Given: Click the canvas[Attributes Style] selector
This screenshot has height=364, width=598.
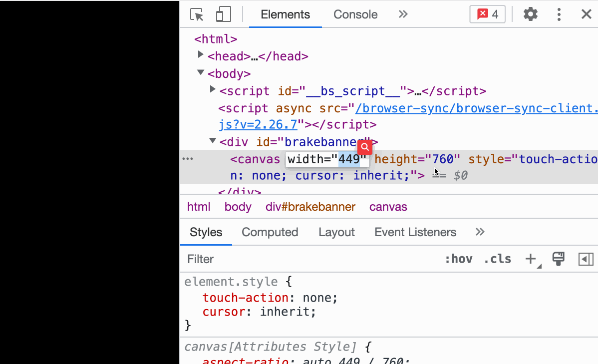Looking at the screenshot, I should click(271, 347).
